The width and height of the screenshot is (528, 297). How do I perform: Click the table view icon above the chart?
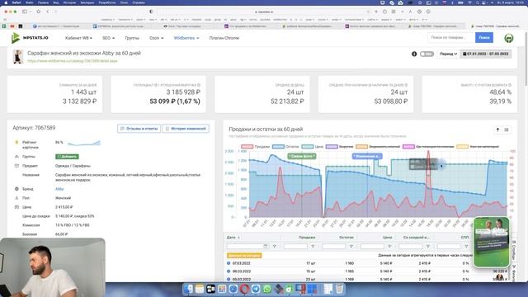[506, 130]
